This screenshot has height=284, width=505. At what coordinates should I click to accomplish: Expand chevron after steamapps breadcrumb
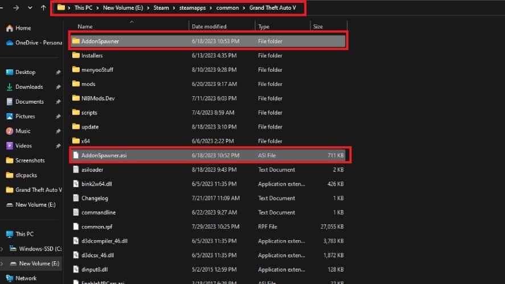click(211, 8)
